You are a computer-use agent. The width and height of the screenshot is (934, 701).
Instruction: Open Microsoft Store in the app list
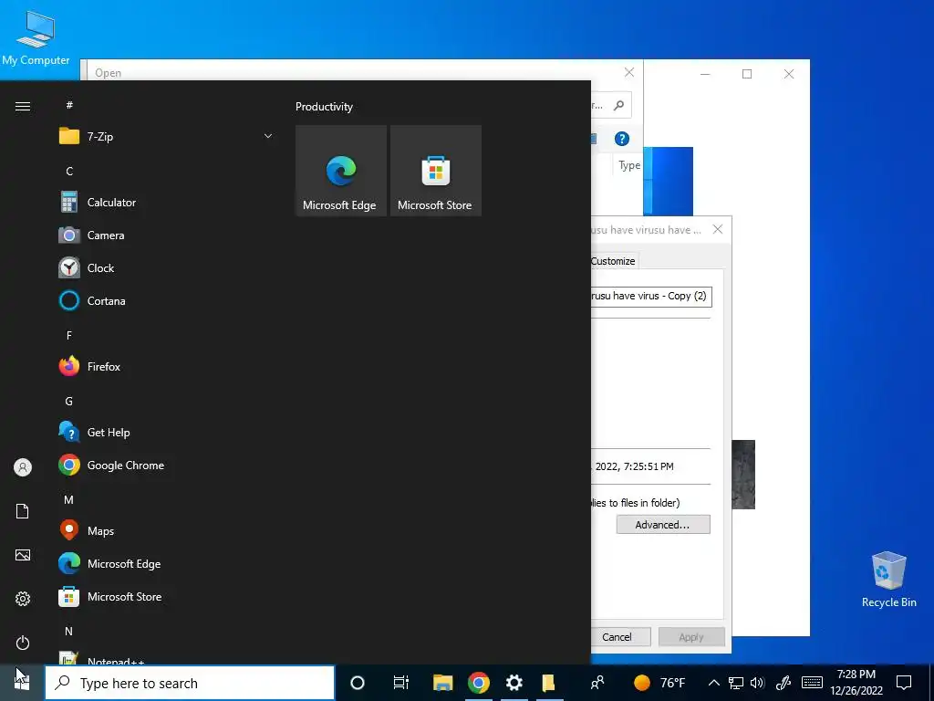pyautogui.click(x=166, y=596)
